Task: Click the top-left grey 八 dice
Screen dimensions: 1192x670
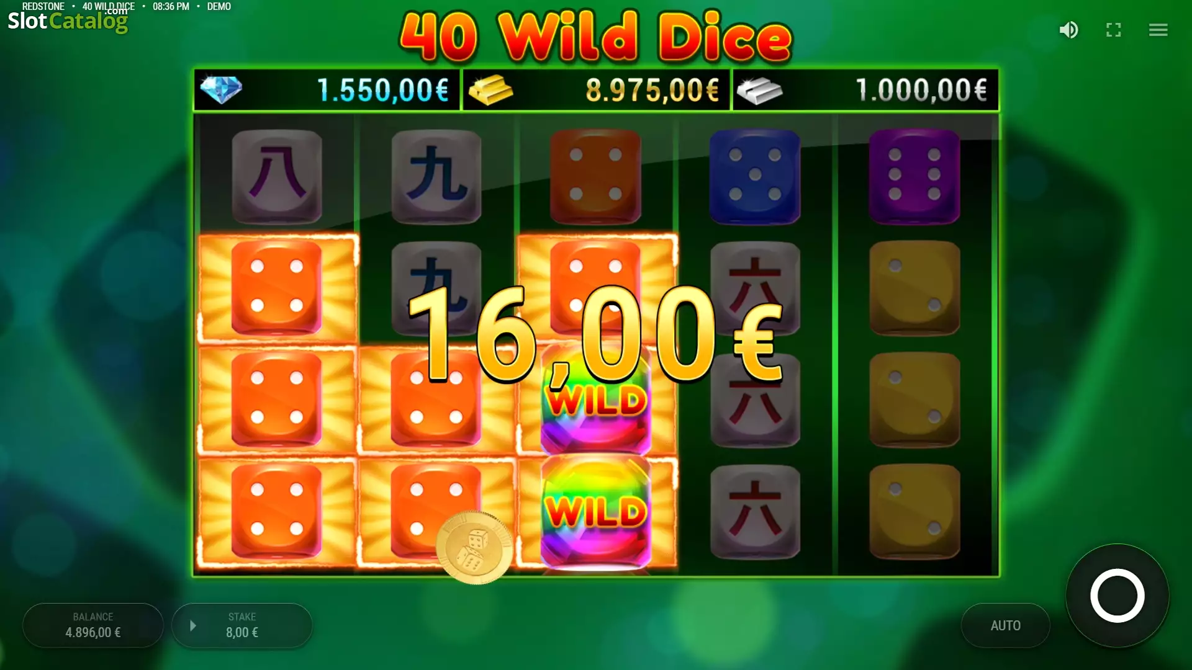Action: 277,176
